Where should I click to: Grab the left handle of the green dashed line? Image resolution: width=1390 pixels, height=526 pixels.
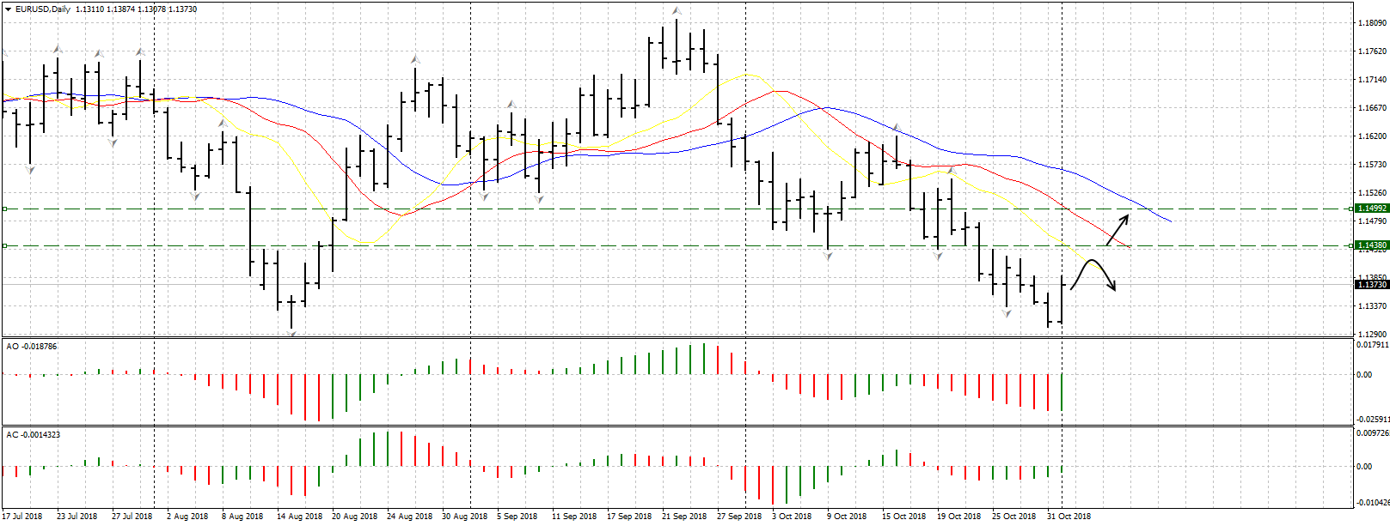click(x=4, y=245)
